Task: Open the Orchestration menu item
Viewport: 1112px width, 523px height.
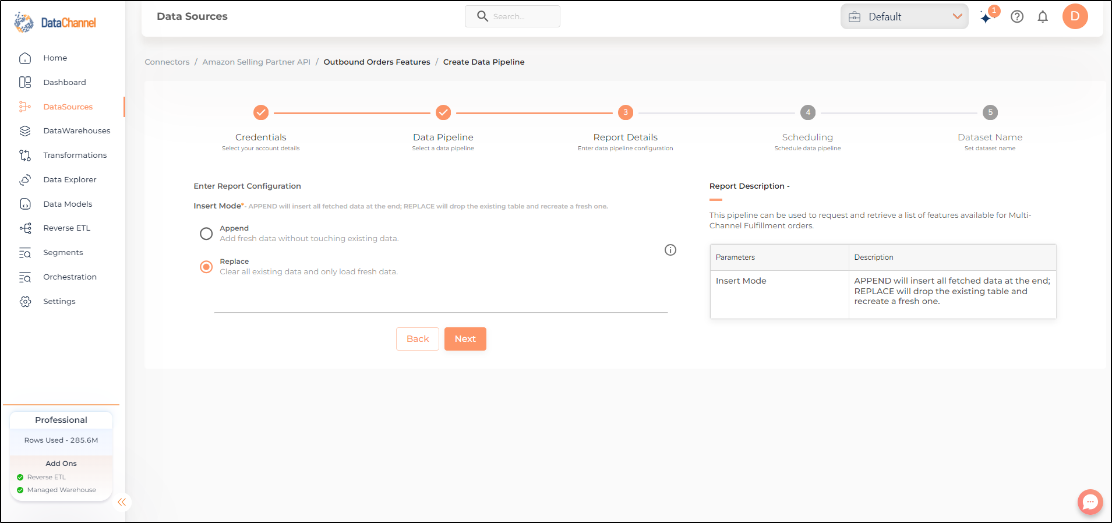Action: coord(70,277)
